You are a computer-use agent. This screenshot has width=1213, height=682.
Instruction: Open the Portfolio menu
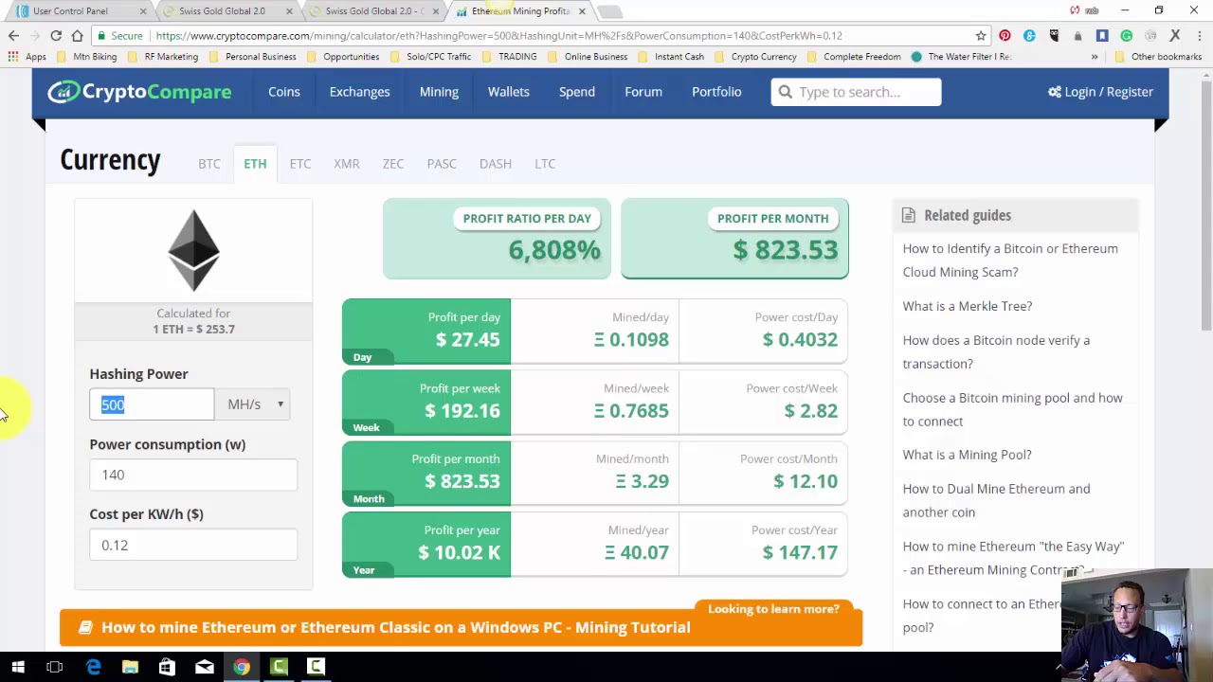click(x=716, y=92)
